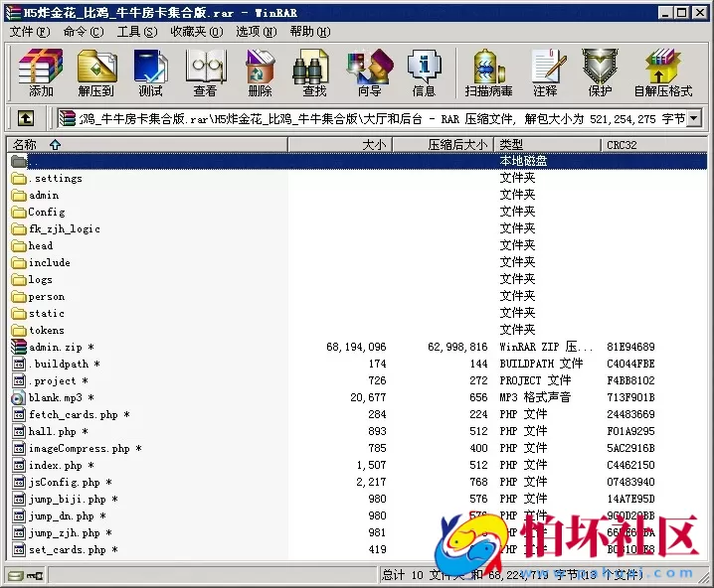
Task: Select the logs folder row
Action: (x=357, y=279)
